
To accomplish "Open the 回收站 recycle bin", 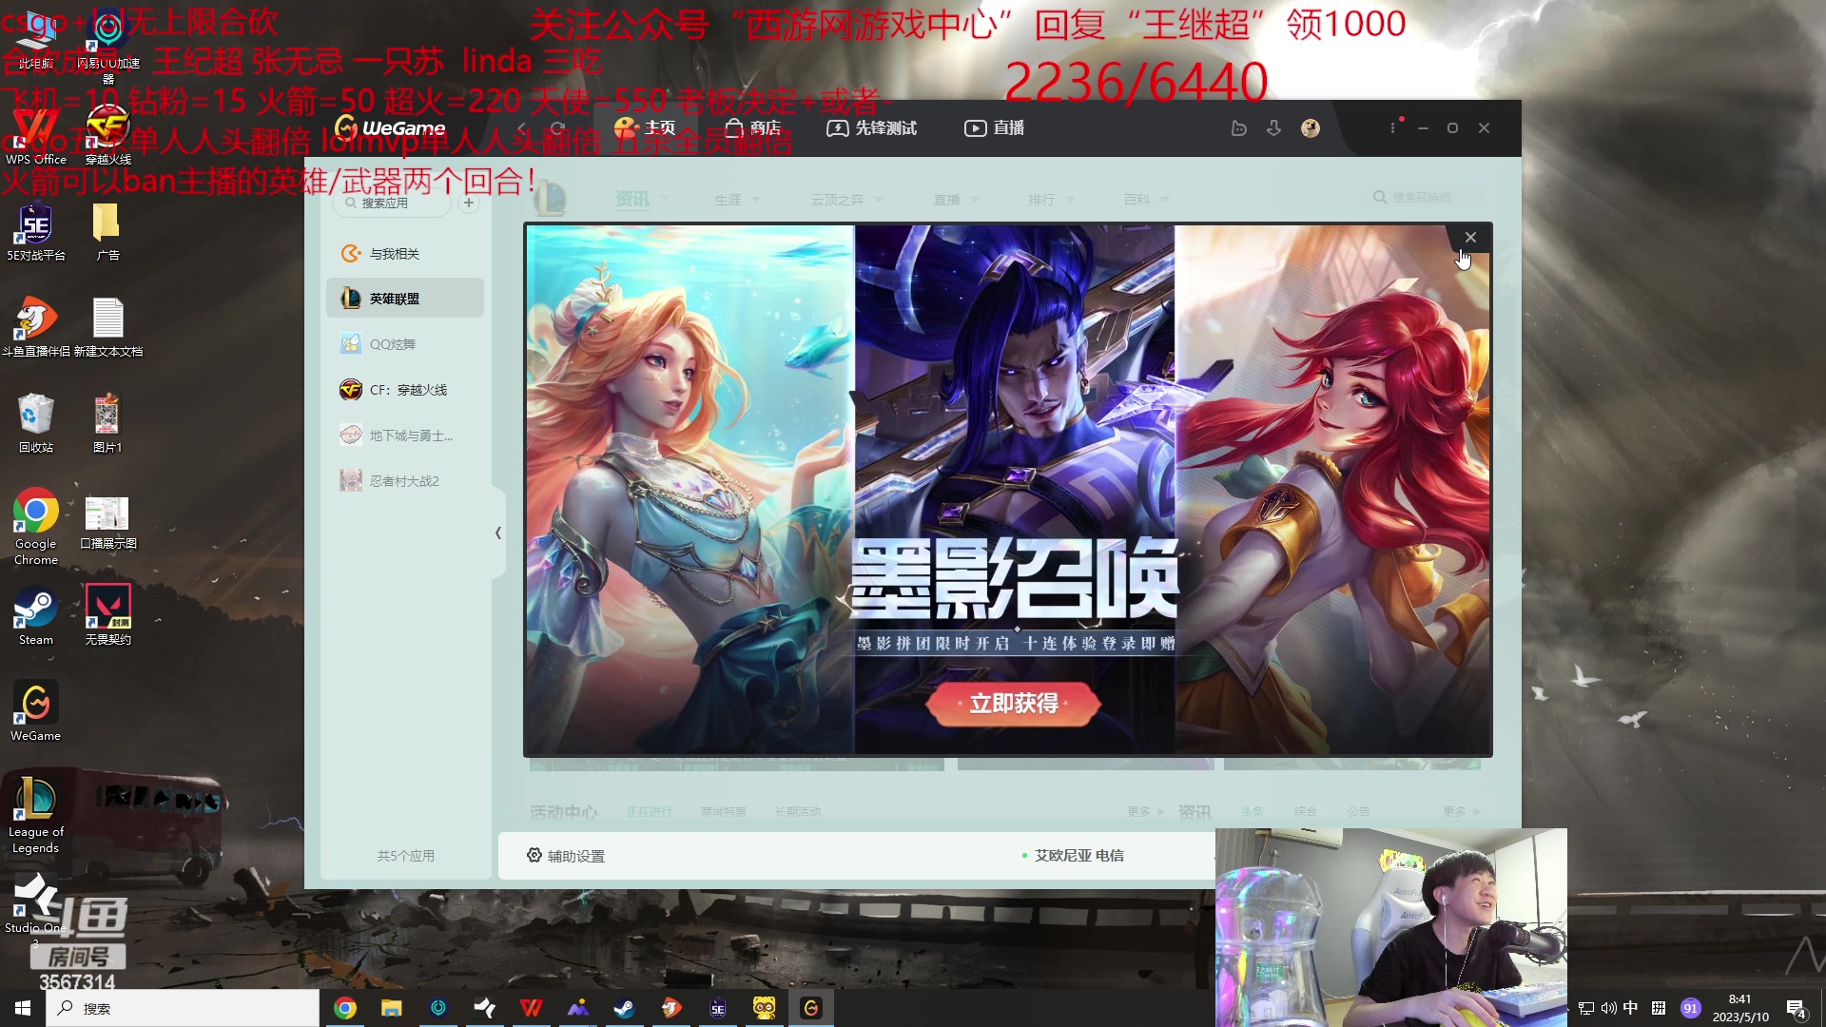I will pyautogui.click(x=36, y=424).
